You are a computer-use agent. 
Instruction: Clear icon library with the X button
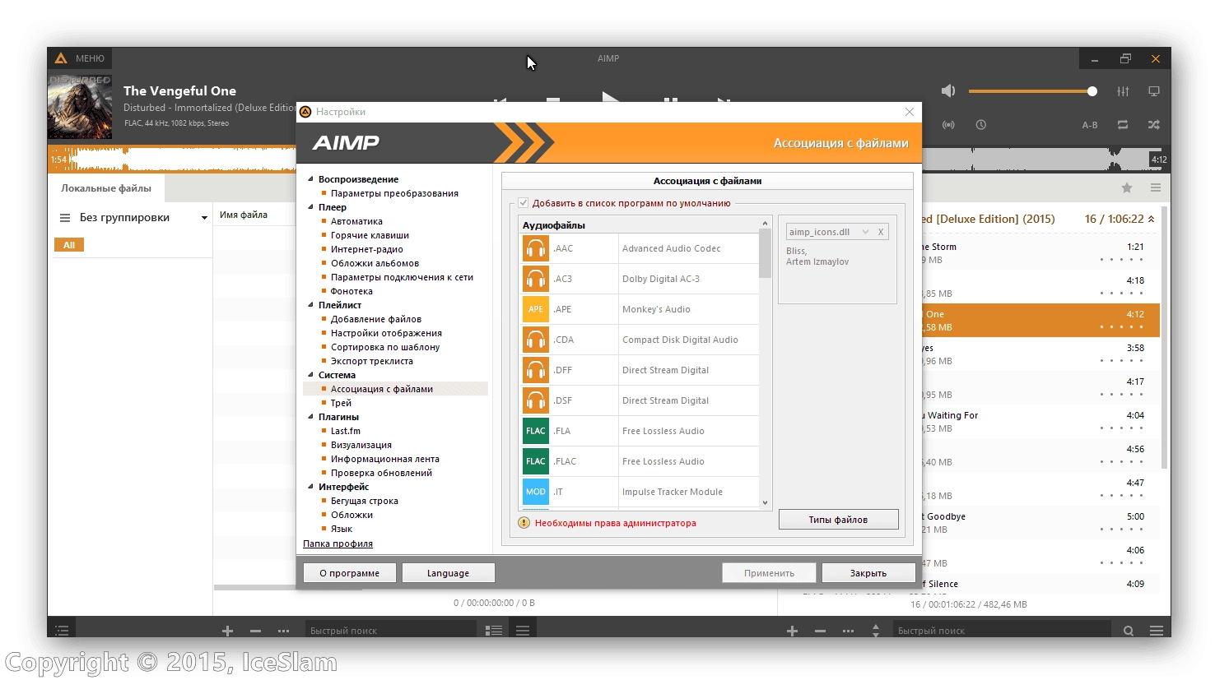(x=881, y=232)
